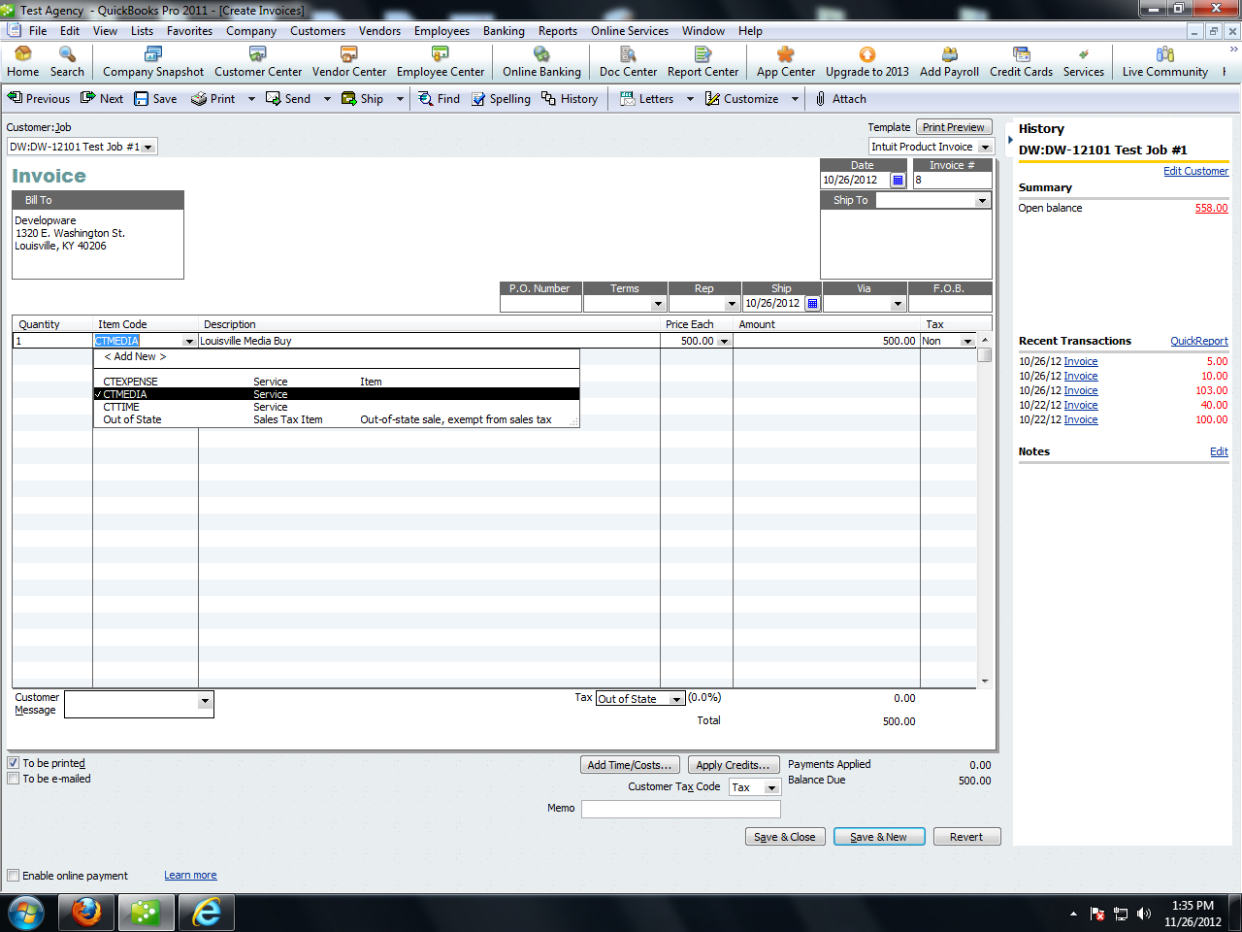
Task: Toggle the To be printed checkbox
Action: [14, 763]
